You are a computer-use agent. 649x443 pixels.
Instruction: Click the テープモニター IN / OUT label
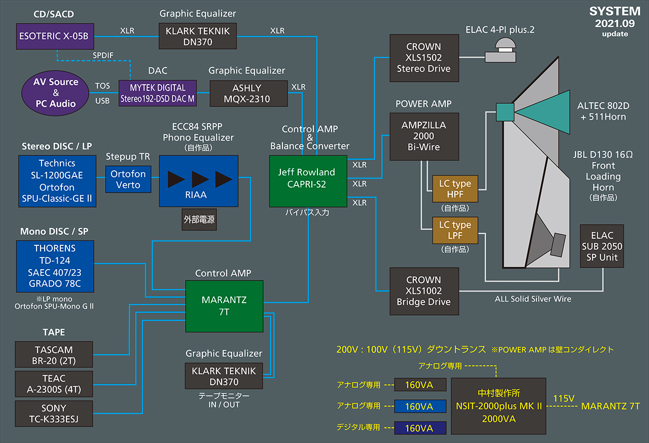(x=224, y=400)
